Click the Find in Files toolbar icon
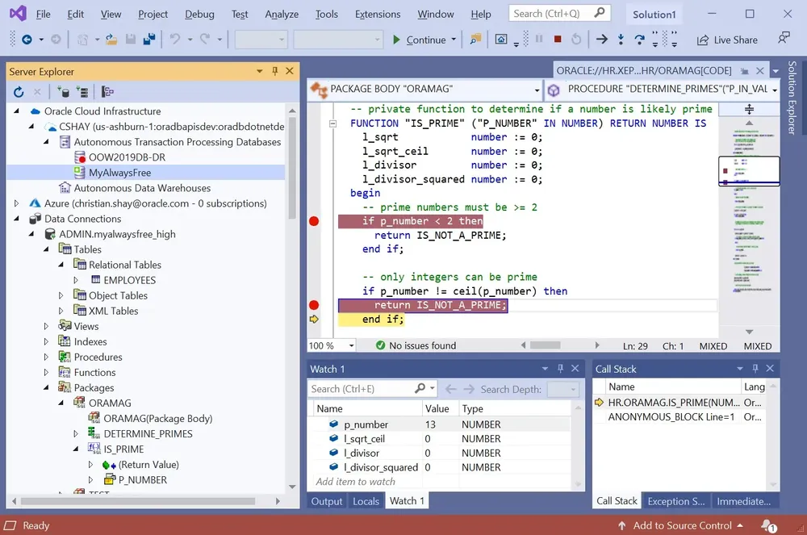Image resolution: width=807 pixels, height=535 pixels. coord(475,40)
